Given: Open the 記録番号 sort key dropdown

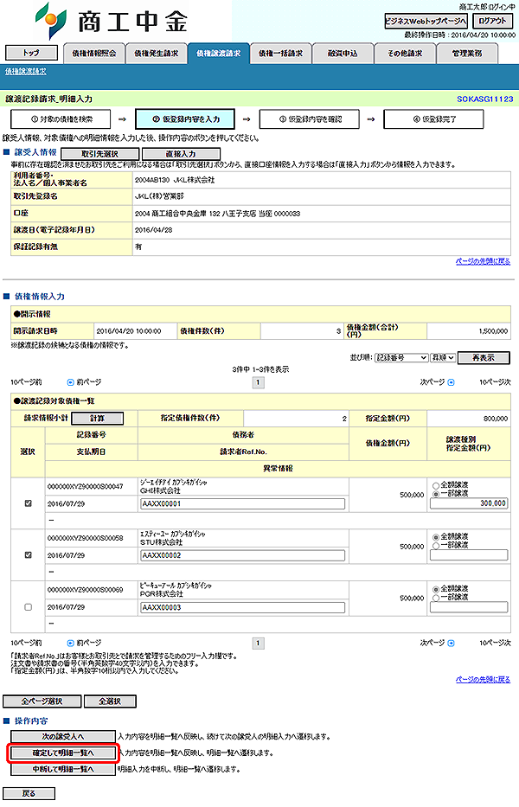Looking at the screenshot, I should click(x=401, y=358).
